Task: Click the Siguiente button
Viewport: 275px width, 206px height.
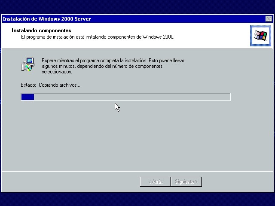Action: 186,182
